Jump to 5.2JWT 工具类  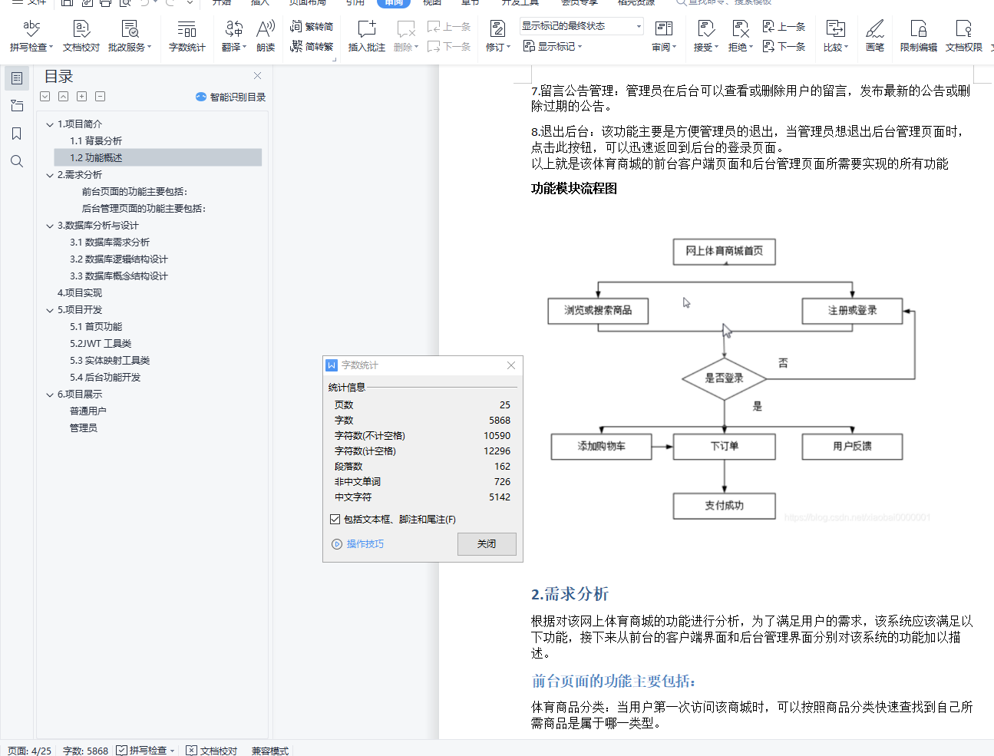[101, 344]
